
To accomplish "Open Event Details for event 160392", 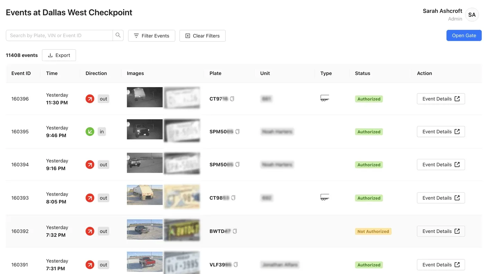I will [x=441, y=231].
